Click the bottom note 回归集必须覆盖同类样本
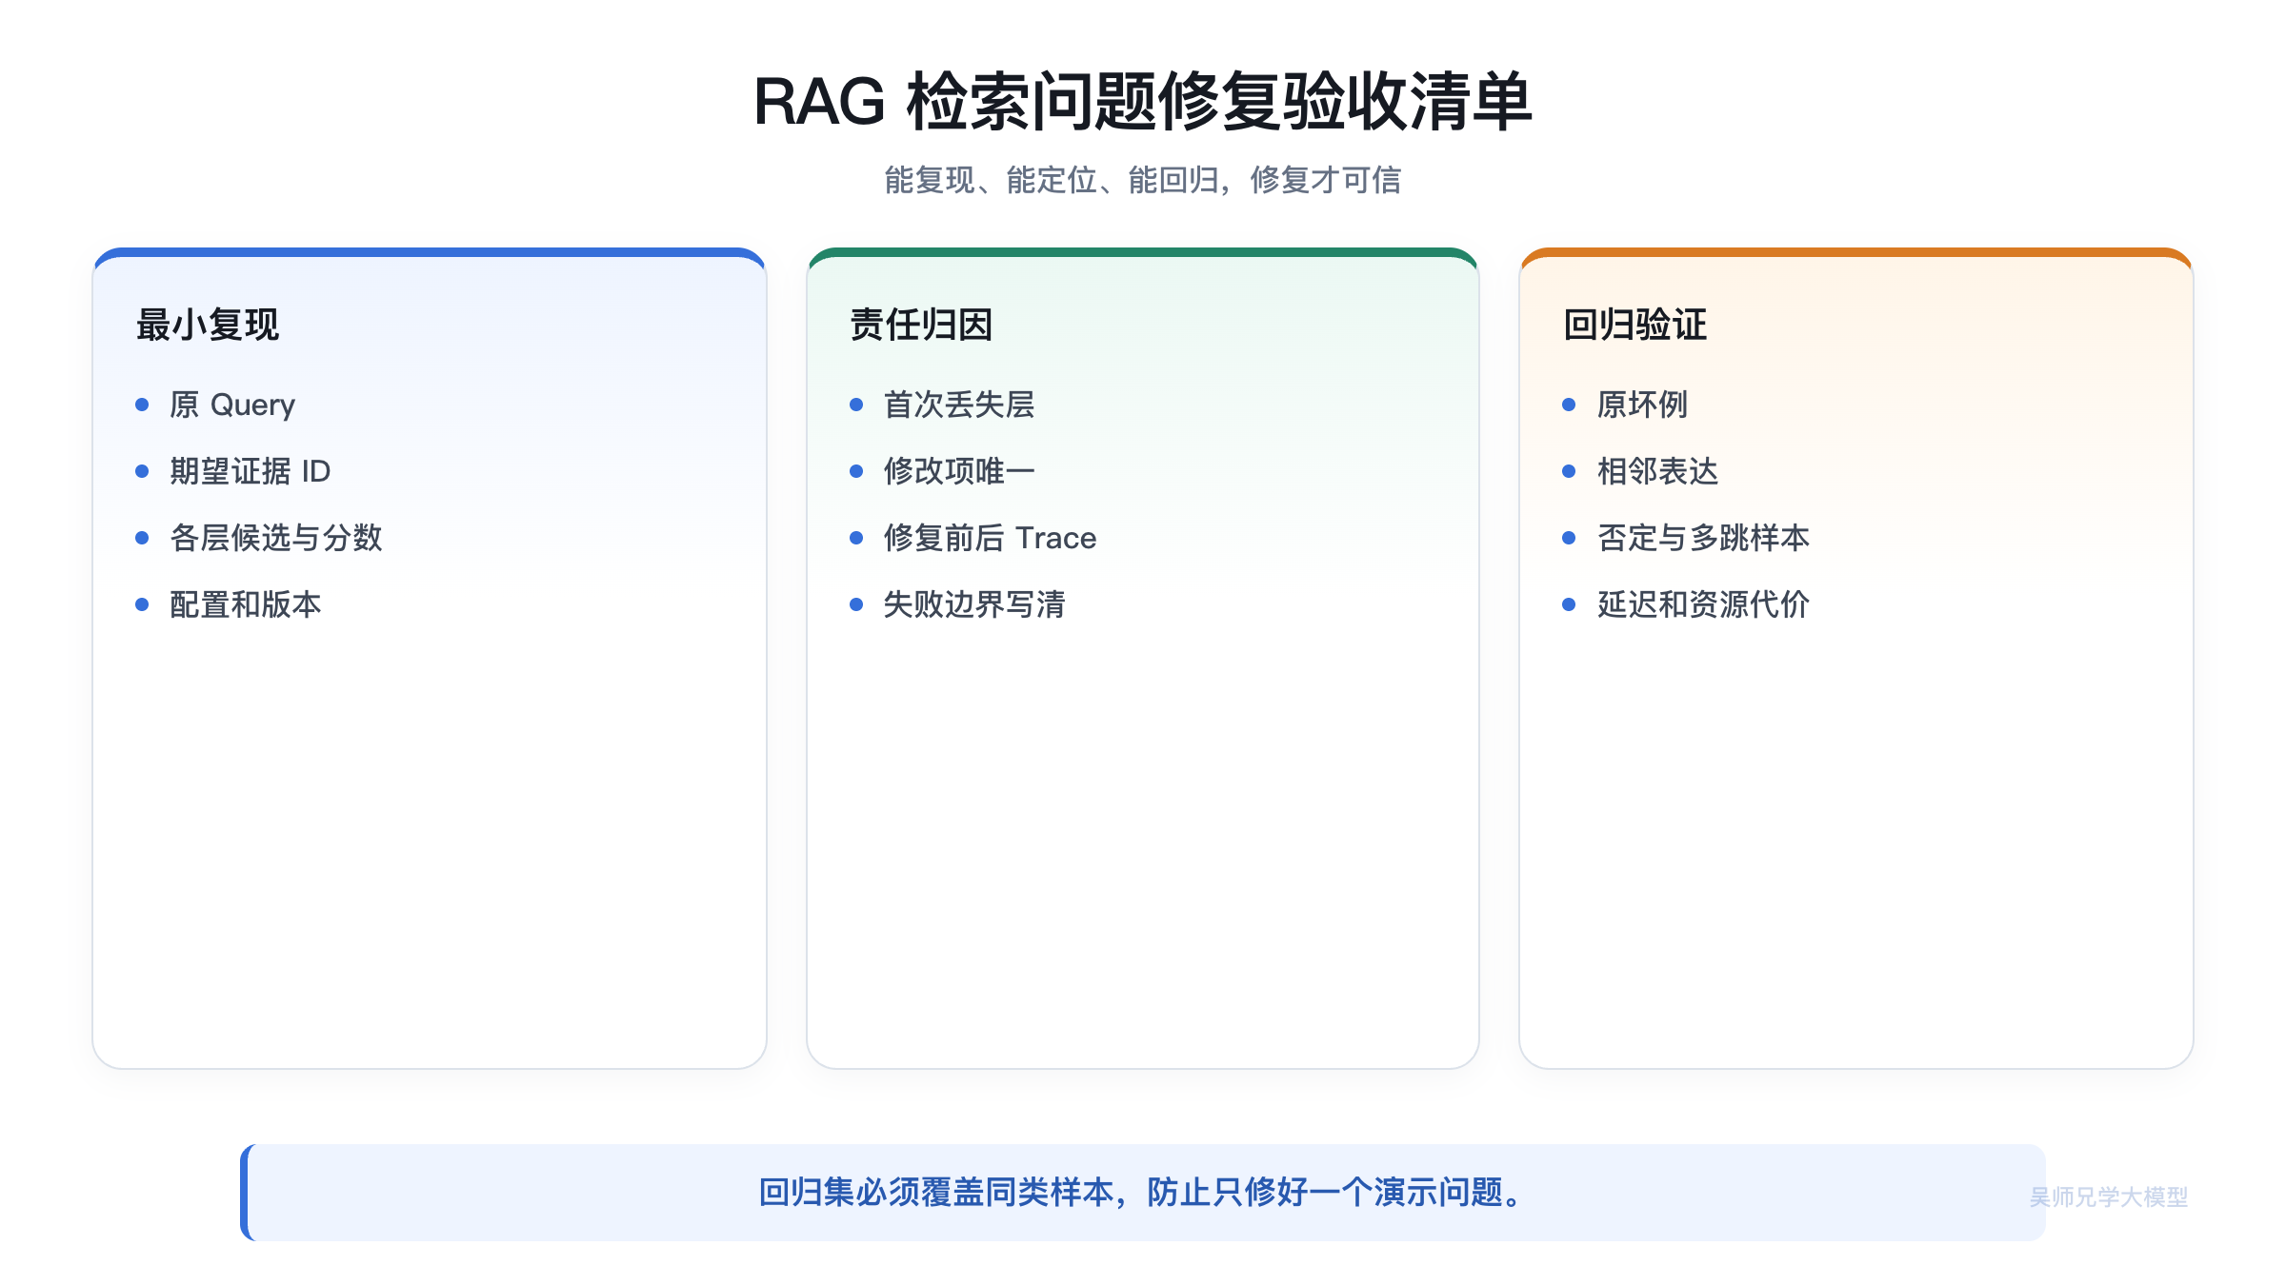Viewport: 2286px width, 1285px height. click(x=1142, y=1192)
